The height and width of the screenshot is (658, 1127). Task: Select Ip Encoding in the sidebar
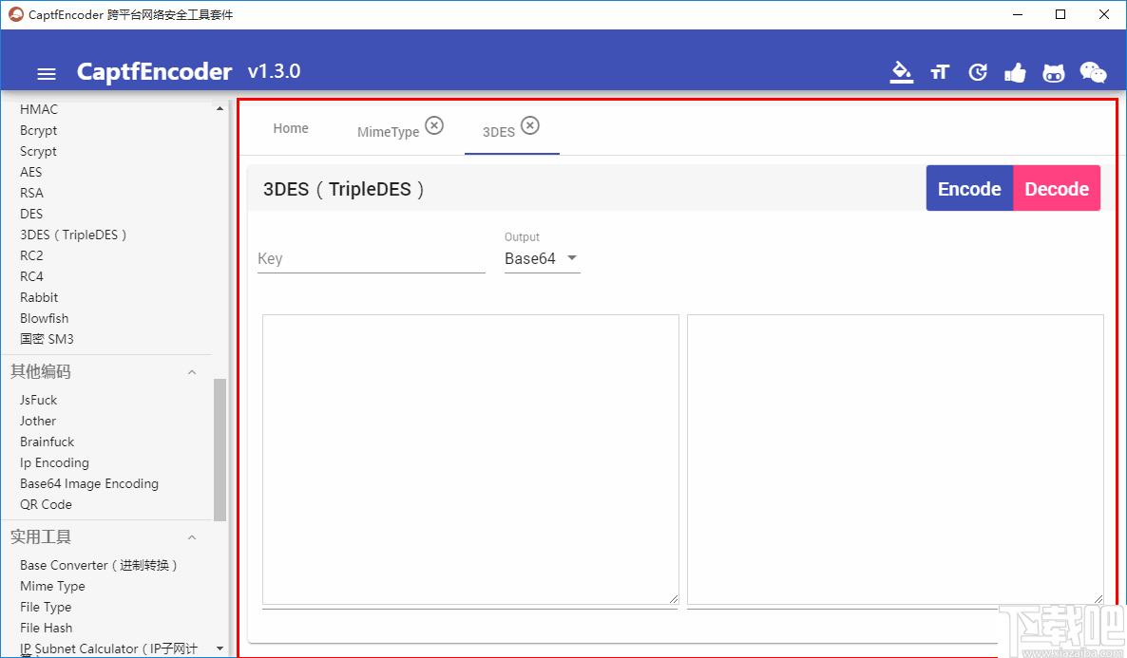[x=54, y=462]
